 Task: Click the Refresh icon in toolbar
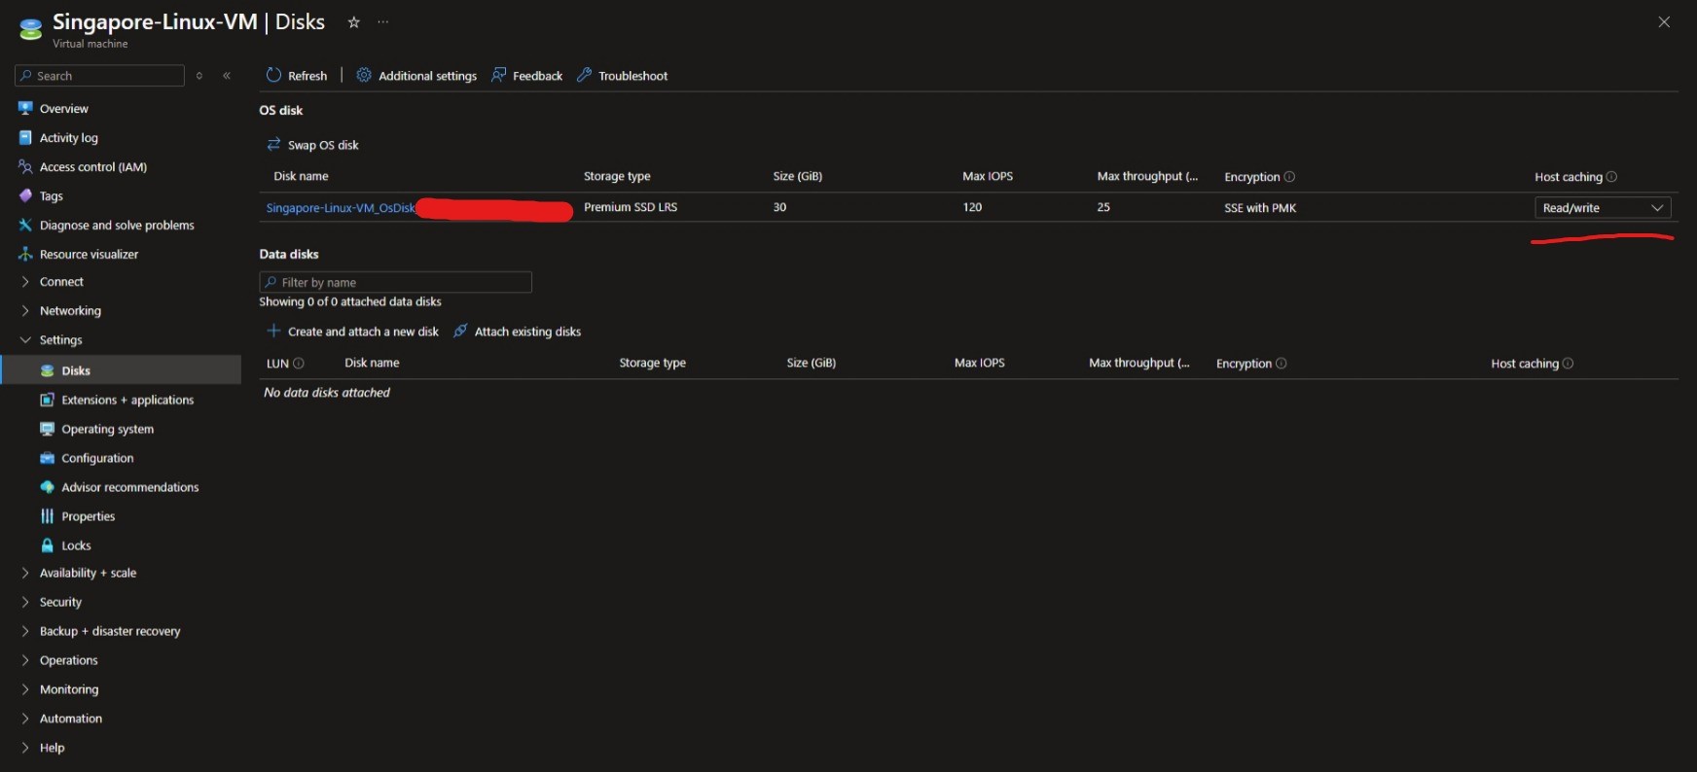[273, 75]
